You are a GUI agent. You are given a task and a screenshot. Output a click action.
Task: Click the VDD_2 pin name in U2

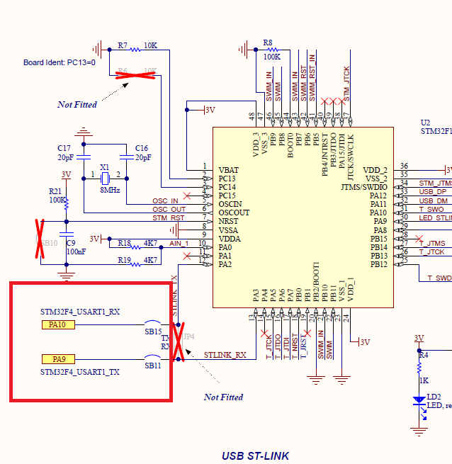click(375, 170)
